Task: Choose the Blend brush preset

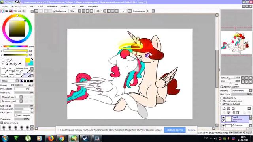Action: (19, 75)
